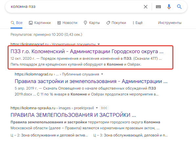
Task: Open the Карты maps tab
Action: point(92,23)
